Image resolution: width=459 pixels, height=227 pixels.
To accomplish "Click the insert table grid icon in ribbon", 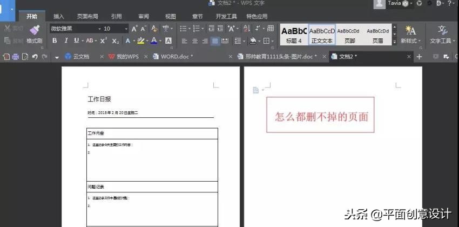I will [271, 29].
